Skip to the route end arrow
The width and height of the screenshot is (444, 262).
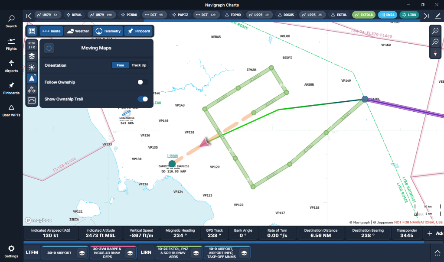(426, 16)
